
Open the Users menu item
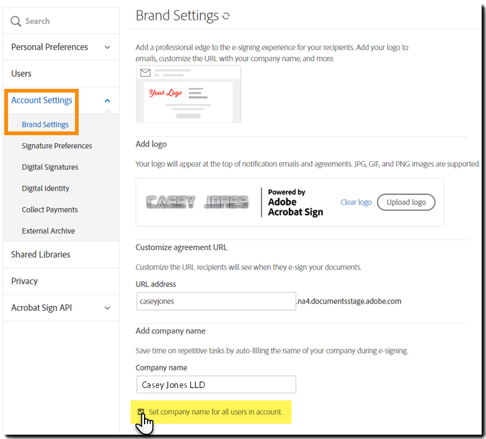[22, 73]
